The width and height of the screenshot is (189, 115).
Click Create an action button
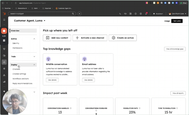(x=123, y=38)
